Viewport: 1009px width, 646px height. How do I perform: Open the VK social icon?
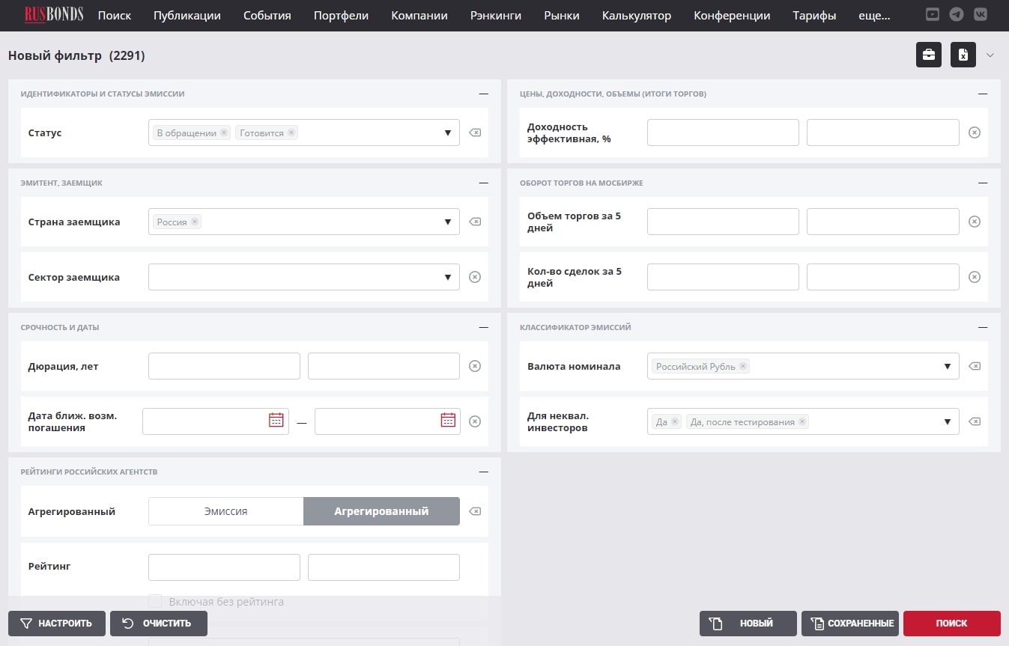click(x=980, y=14)
